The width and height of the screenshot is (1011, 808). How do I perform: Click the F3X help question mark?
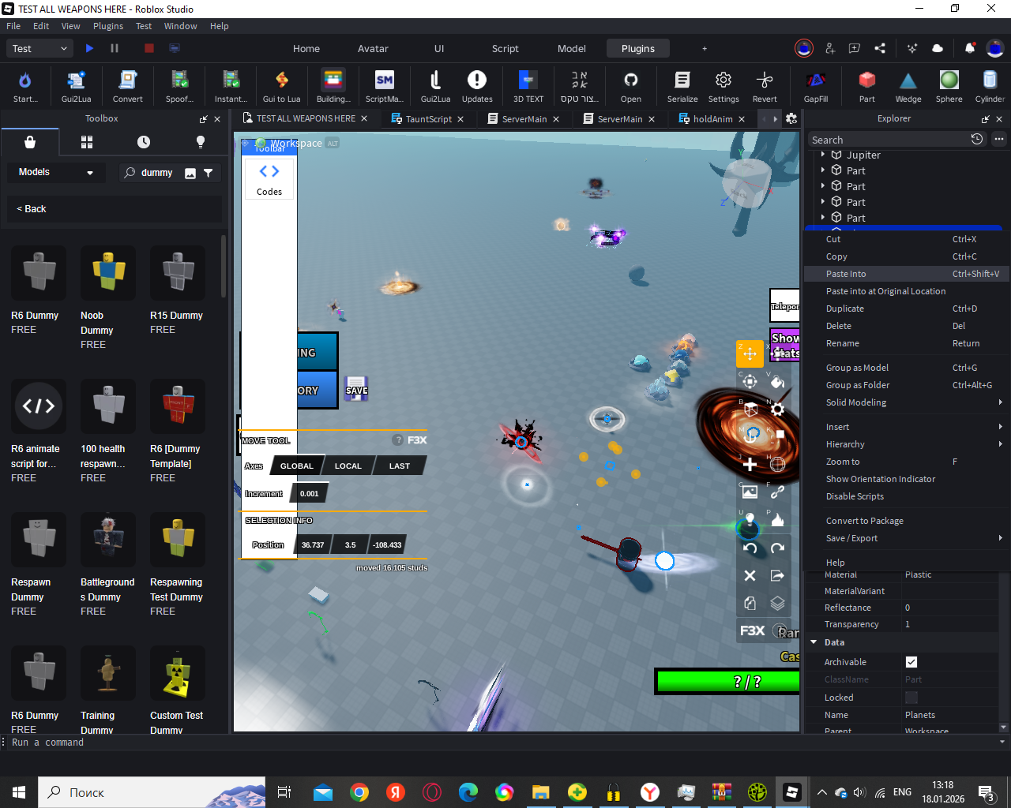(x=398, y=440)
